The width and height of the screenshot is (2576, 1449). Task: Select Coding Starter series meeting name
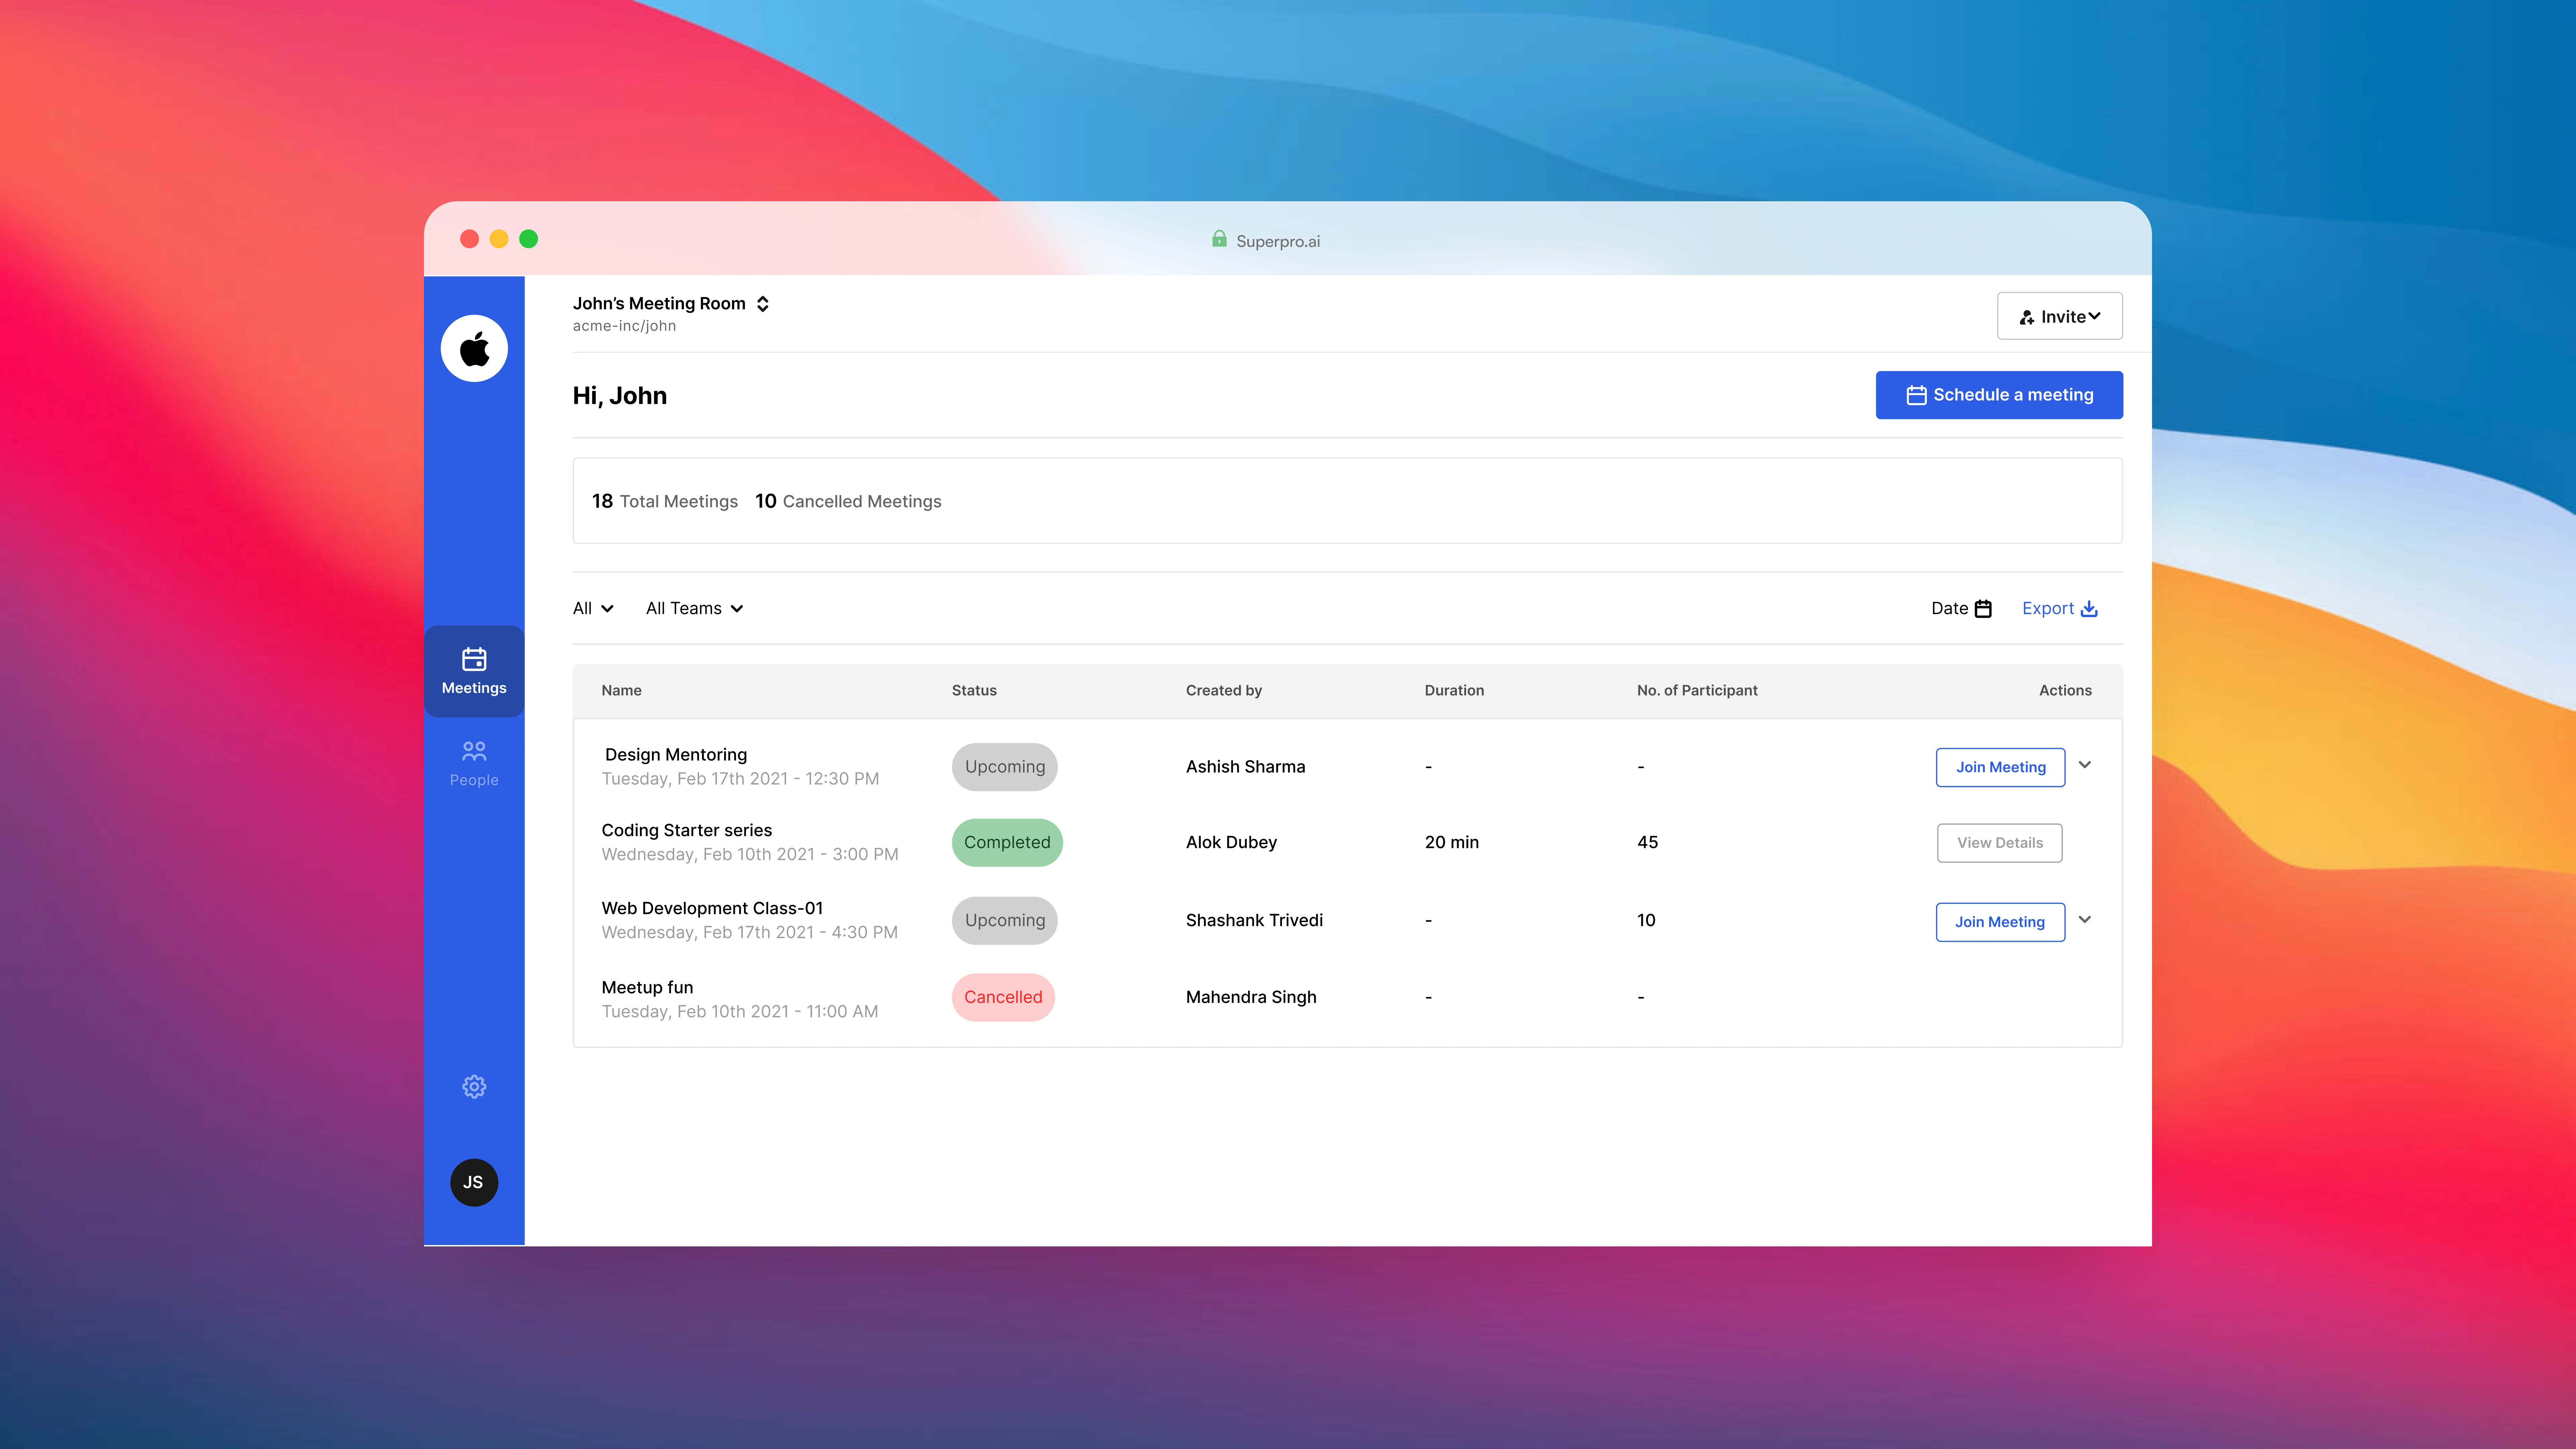pyautogui.click(x=687, y=831)
